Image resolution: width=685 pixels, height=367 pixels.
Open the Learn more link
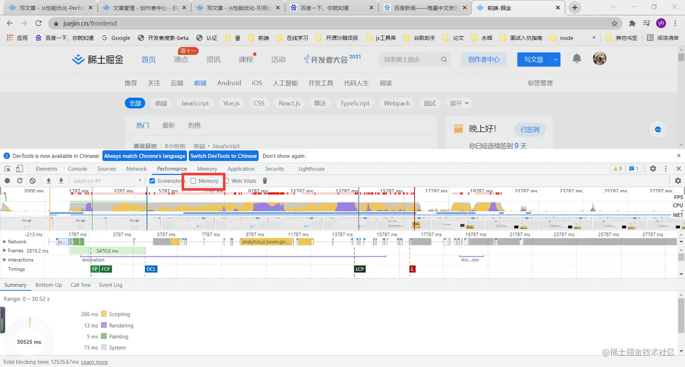tap(94, 362)
